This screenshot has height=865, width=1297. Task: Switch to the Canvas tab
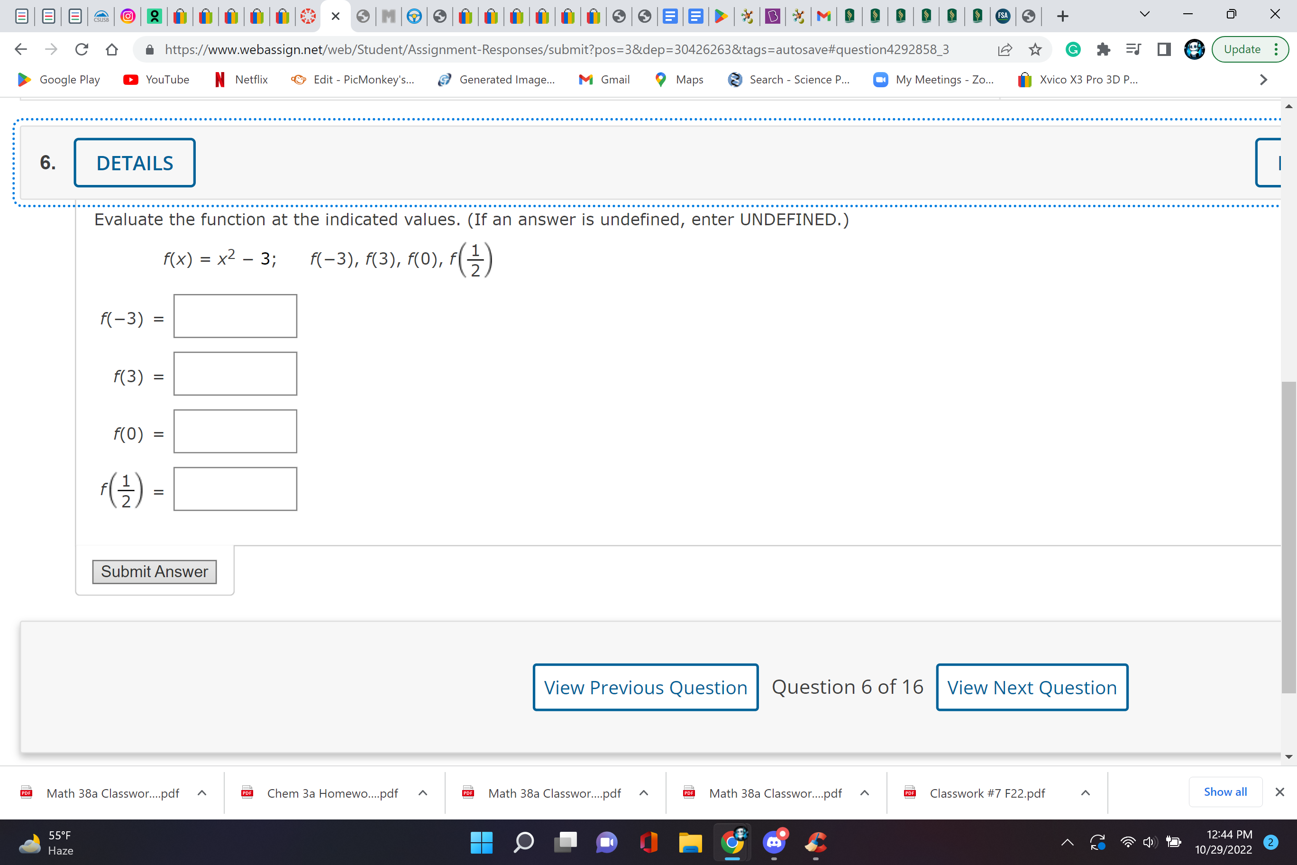308,16
